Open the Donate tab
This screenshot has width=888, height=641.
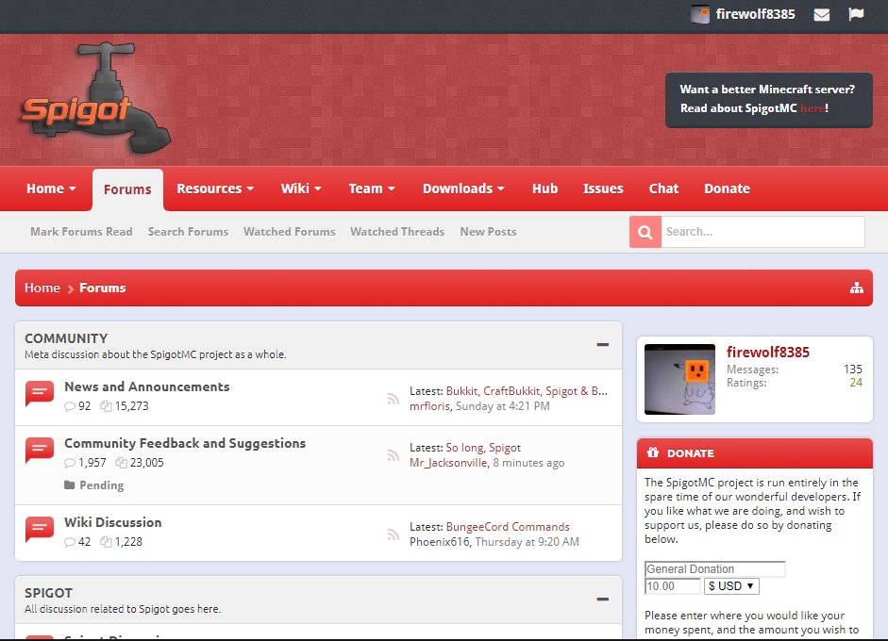pos(728,189)
